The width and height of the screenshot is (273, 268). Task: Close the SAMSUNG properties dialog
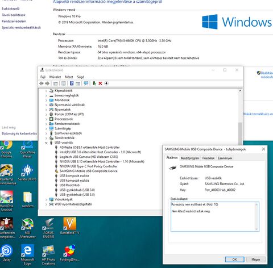pyautogui.click(x=263, y=149)
